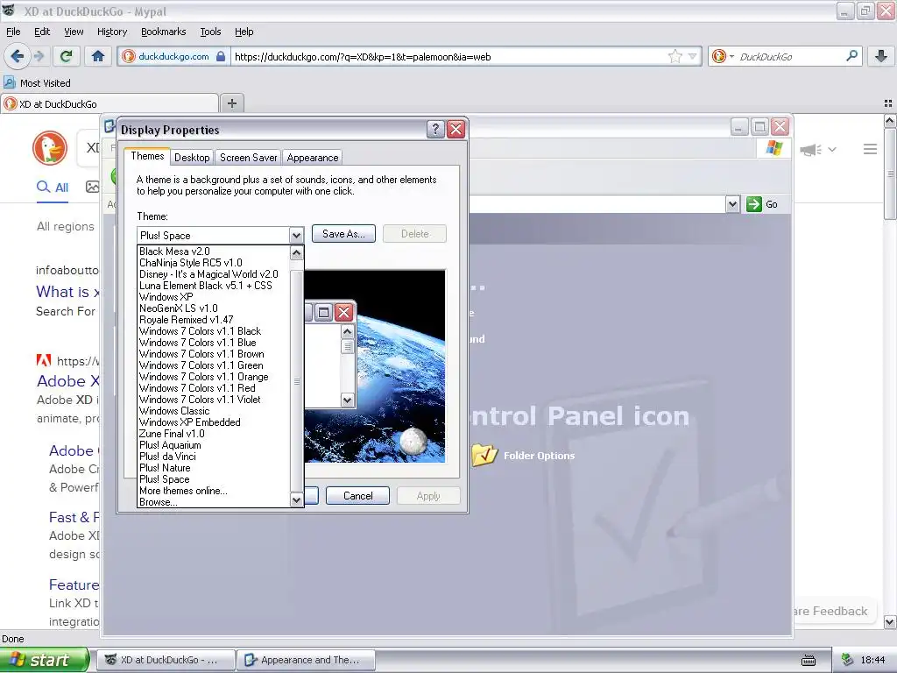This screenshot has height=673, width=897.
Task: Click the Windows flag logo in Control Panel window
Action: click(x=774, y=147)
